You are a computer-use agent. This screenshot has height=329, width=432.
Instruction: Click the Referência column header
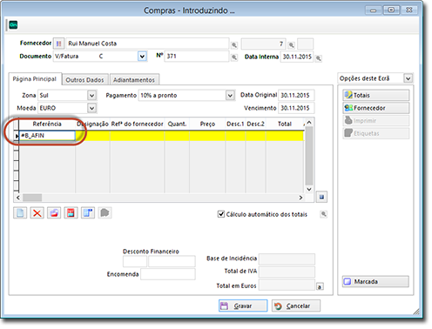(47, 124)
